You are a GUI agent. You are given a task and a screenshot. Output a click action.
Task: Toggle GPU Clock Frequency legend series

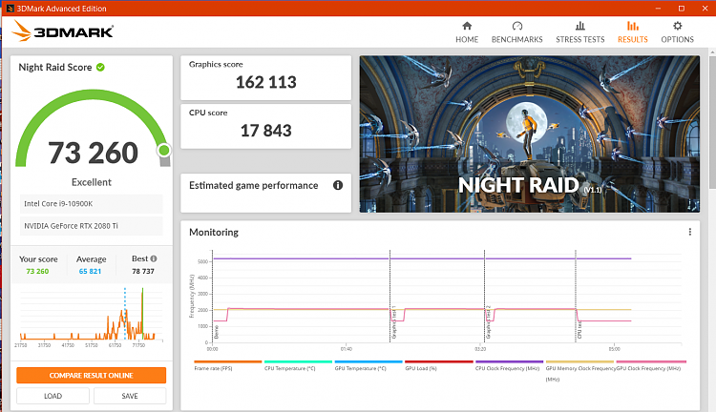pyautogui.click(x=650, y=365)
